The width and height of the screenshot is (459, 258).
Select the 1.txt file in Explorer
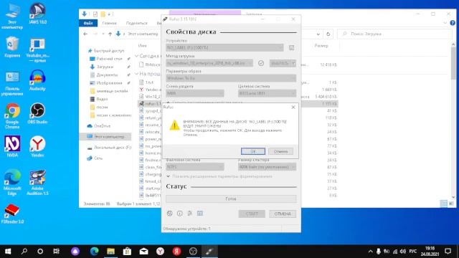[x=149, y=82]
